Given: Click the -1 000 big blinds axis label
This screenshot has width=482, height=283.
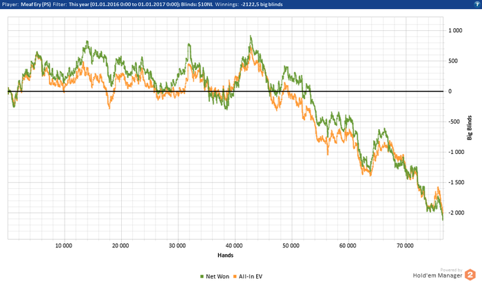Looking at the screenshot, I should pos(456,152).
